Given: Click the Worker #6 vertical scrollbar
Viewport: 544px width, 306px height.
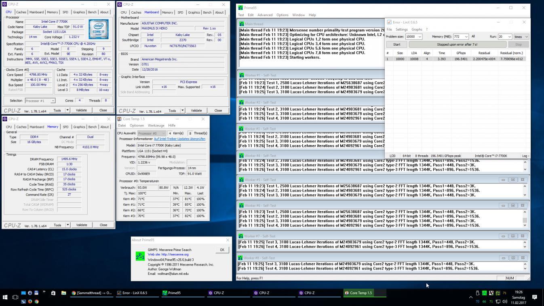Looking at the screenshot, I should point(525,218).
